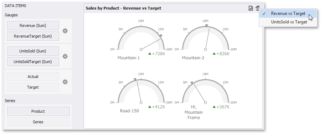Screen dimensions: 322x135
Task: Open options gear for empty Actual/Target gauge
Action: tap(65, 82)
